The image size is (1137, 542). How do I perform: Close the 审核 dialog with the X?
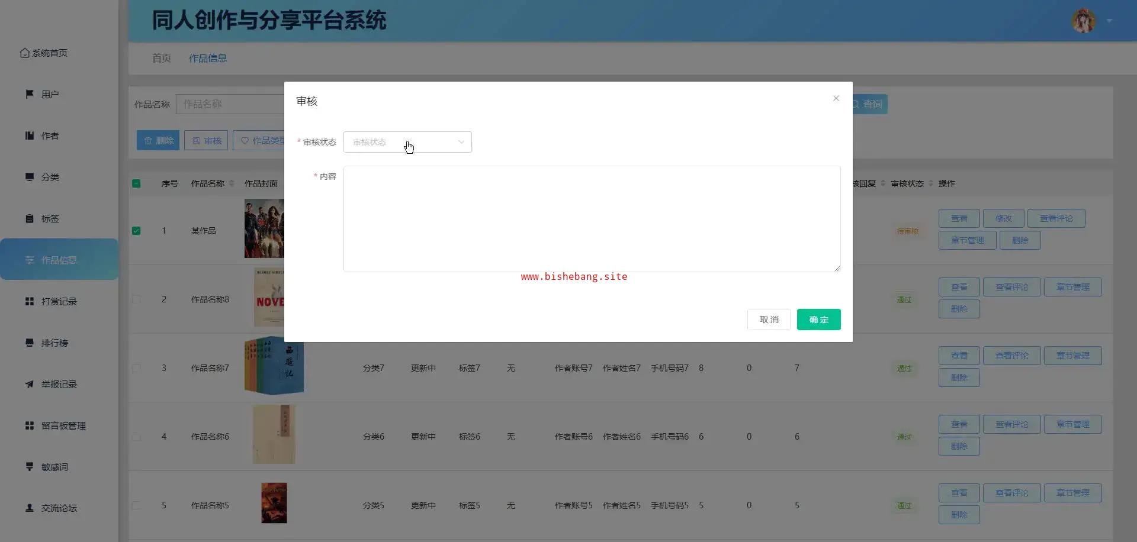tap(836, 98)
